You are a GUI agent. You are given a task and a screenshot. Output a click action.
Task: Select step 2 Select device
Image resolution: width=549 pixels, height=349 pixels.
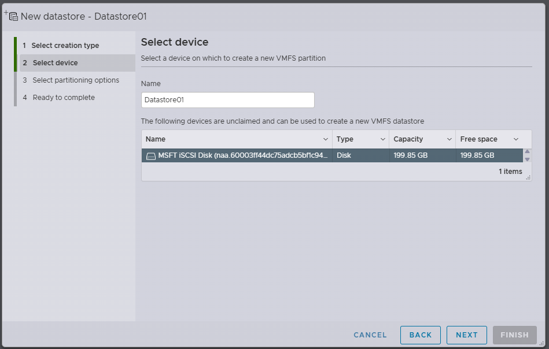pos(55,63)
